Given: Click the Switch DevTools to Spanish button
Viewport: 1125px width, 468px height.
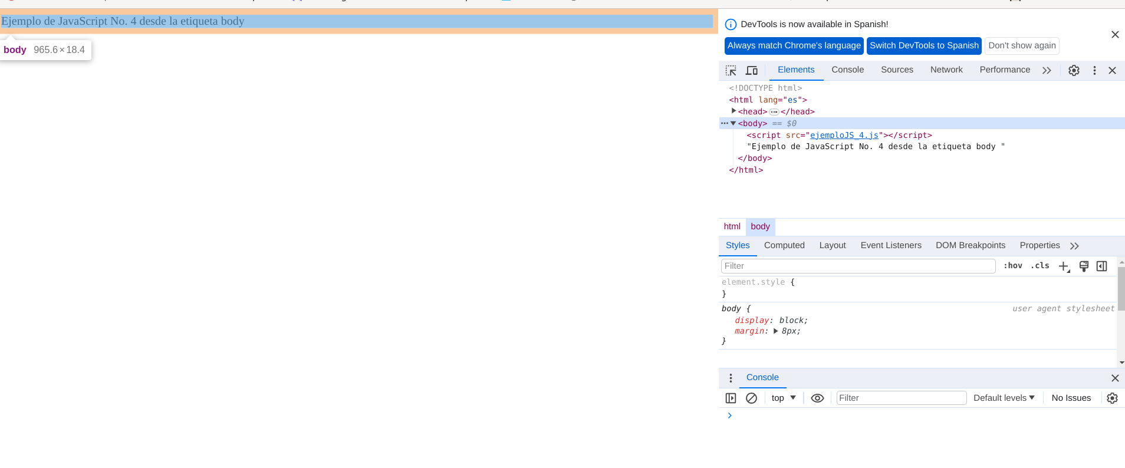Looking at the screenshot, I should click(x=924, y=45).
